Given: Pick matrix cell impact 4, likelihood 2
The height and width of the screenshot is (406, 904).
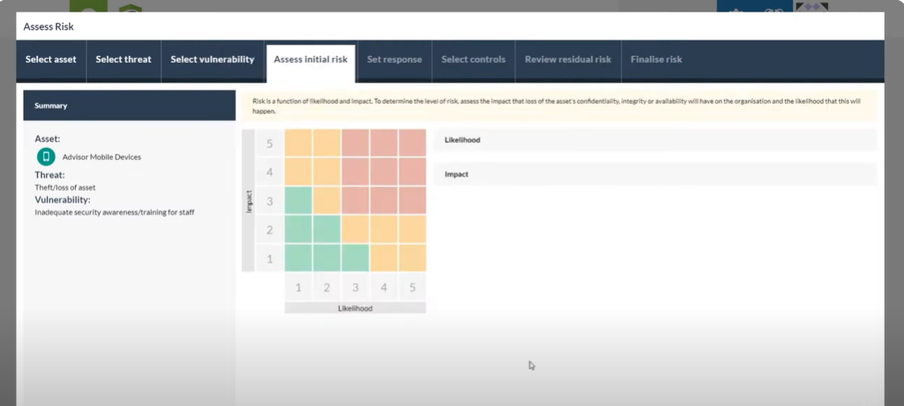Looking at the screenshot, I should [327, 172].
